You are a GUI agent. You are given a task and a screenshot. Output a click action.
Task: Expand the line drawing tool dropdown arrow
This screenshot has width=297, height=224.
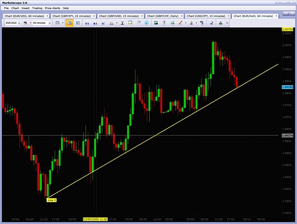pyautogui.click(x=186, y=23)
